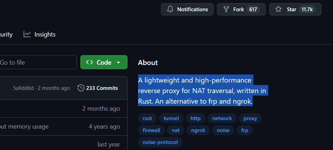This screenshot has width=333, height=150.
Task: Click the Insights graph icon
Action: [x=27, y=34]
